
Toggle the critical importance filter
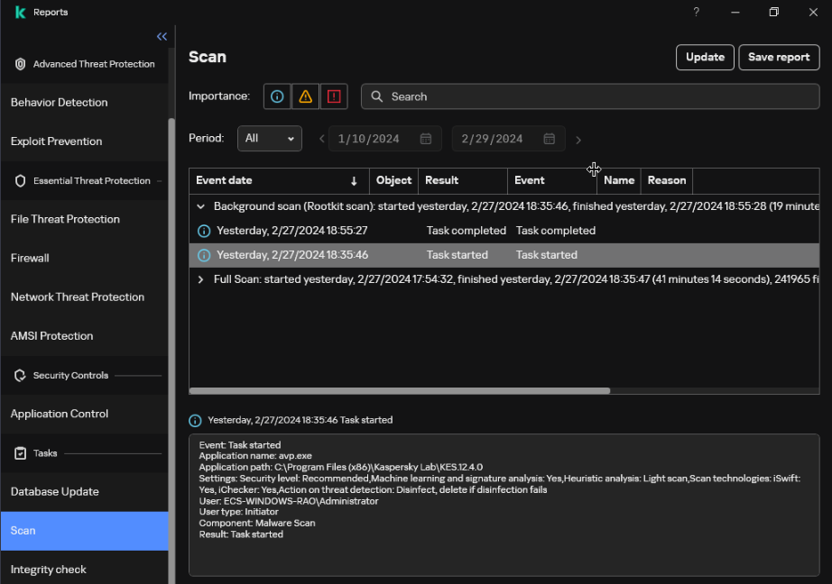[x=334, y=96]
